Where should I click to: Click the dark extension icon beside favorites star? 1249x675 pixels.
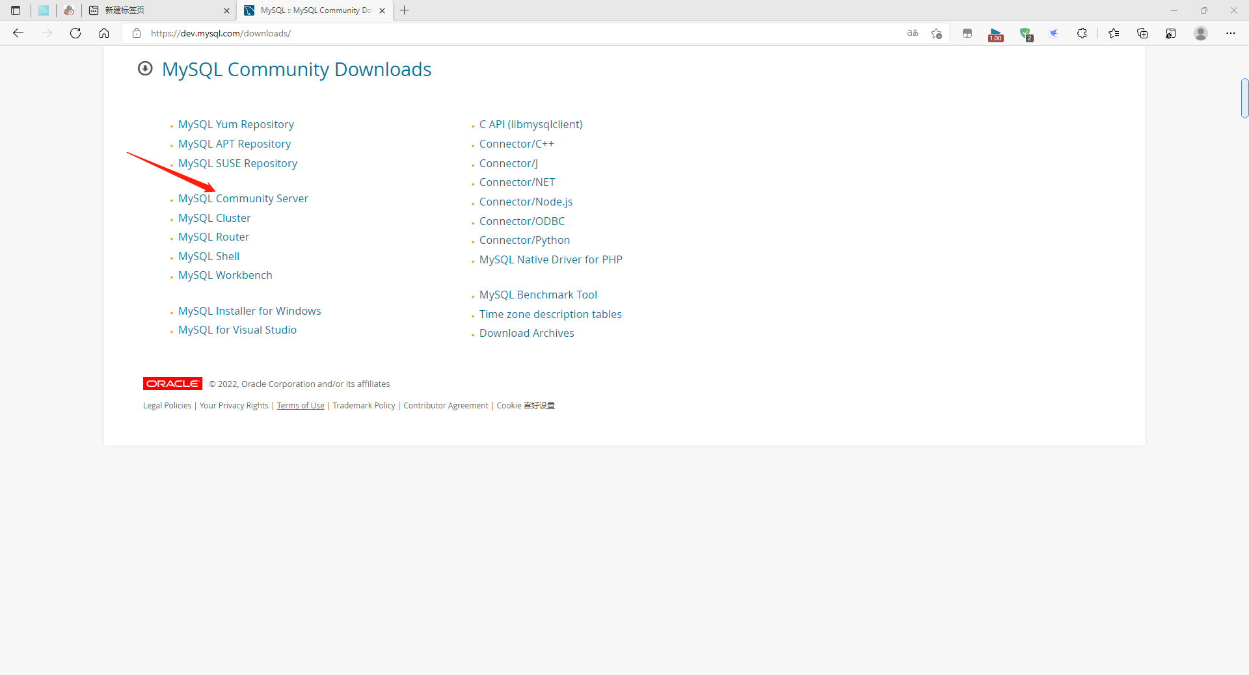pyautogui.click(x=967, y=33)
